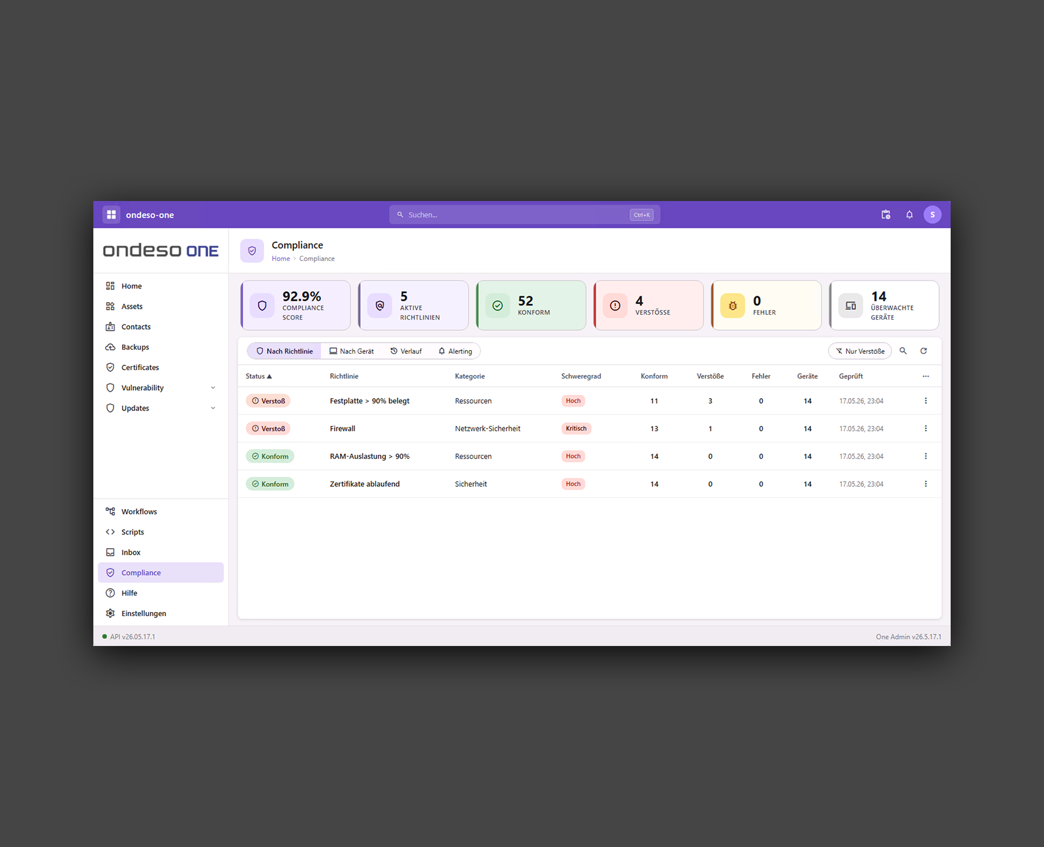Viewport: 1044px width, 847px height.
Task: Expand the Updates submenu chevron
Action: (213, 408)
